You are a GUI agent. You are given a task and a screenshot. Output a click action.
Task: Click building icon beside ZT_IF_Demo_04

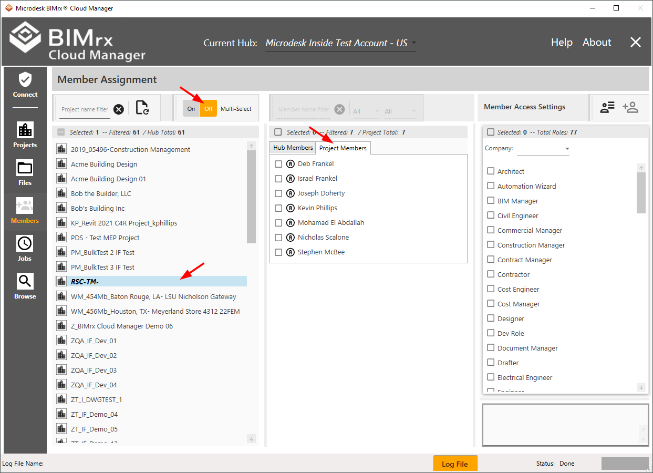point(61,414)
